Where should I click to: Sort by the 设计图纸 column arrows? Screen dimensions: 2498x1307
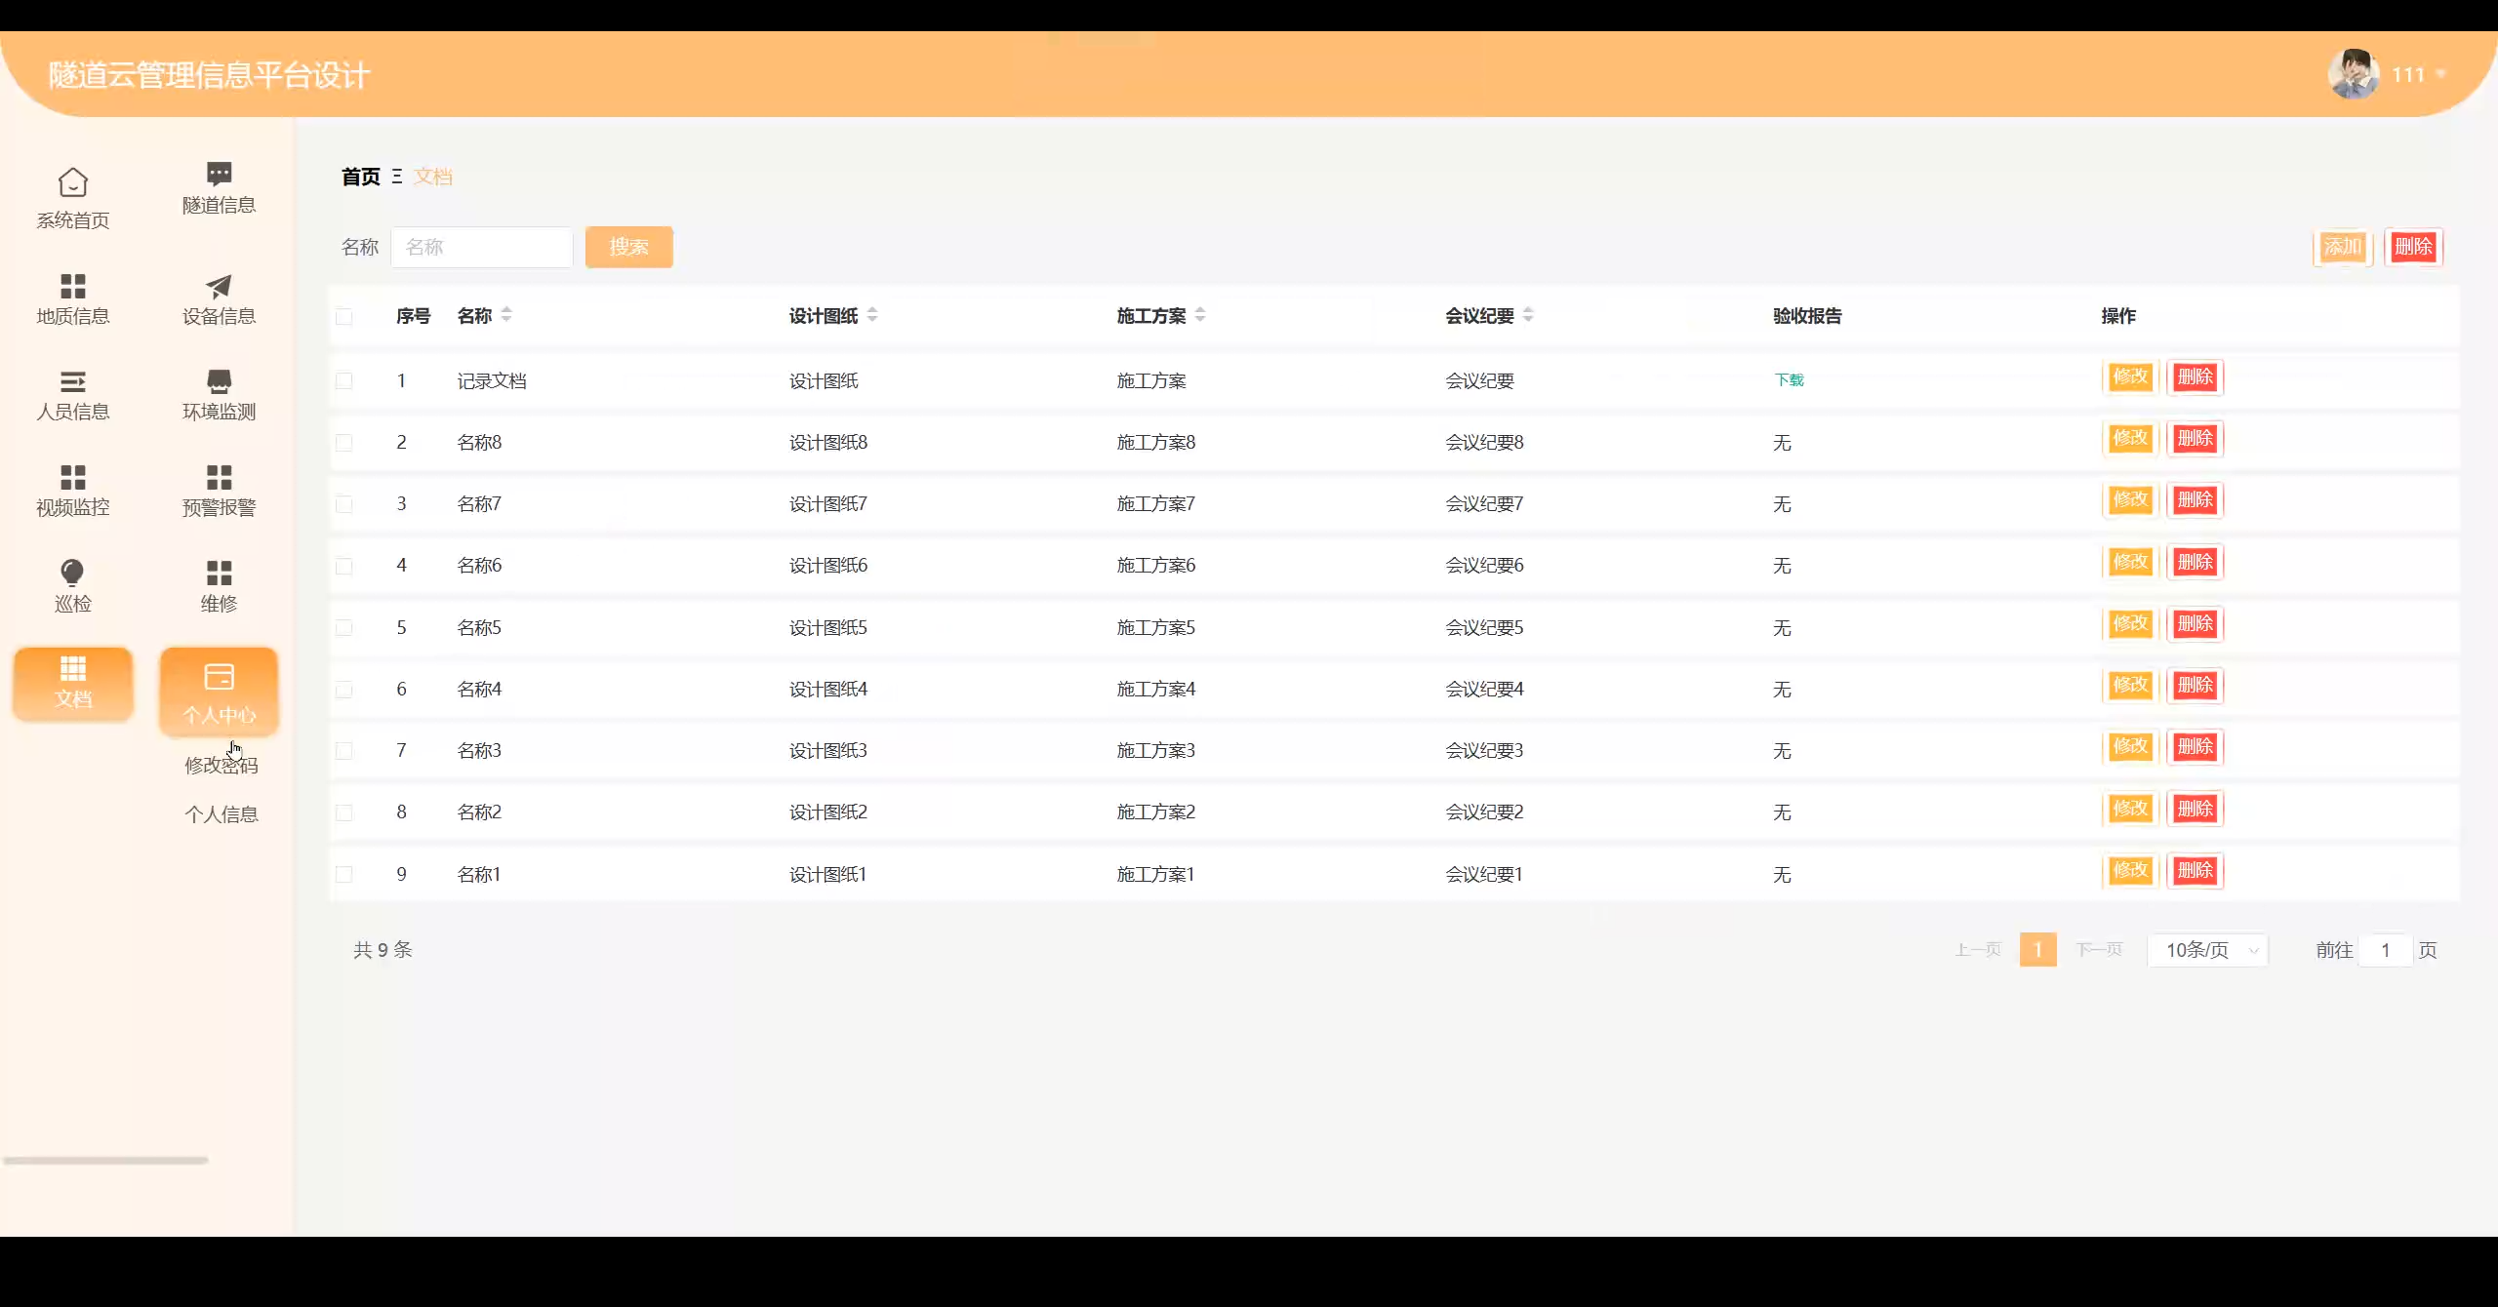tap(872, 315)
